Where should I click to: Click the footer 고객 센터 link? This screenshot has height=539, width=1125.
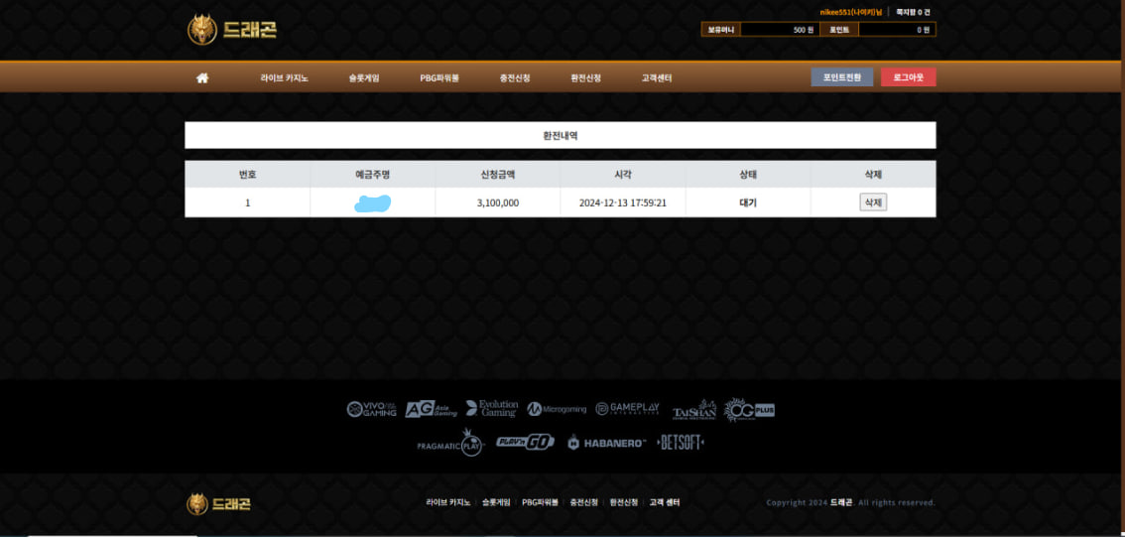665,503
